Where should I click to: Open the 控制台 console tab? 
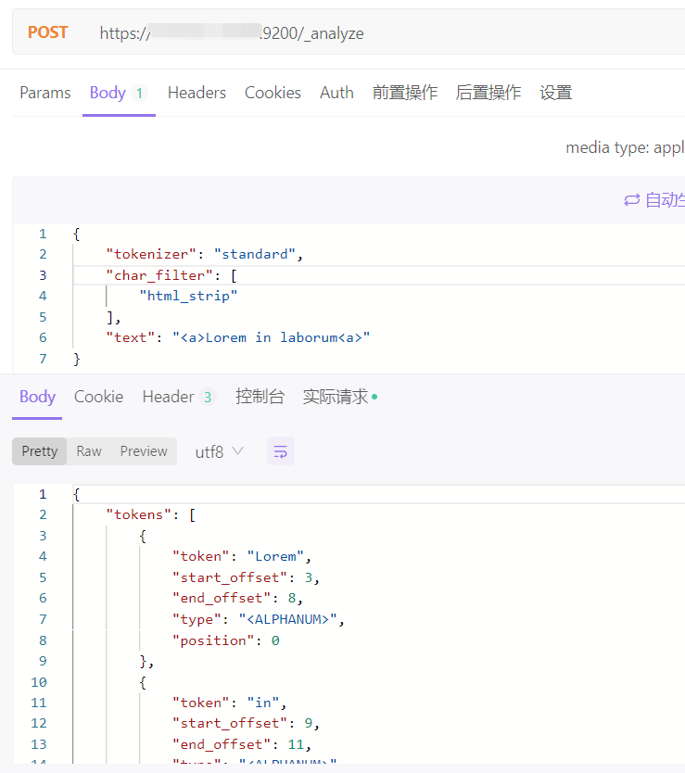(260, 397)
